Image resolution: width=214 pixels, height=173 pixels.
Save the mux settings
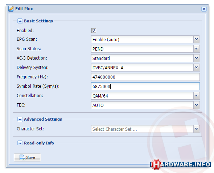click(27, 157)
